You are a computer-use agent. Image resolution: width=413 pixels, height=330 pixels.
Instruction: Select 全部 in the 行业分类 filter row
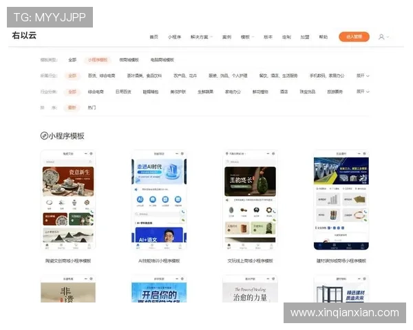(x=72, y=92)
